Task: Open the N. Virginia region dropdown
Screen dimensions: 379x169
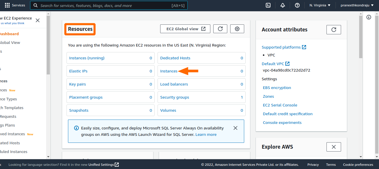Action: (x=320, y=5)
